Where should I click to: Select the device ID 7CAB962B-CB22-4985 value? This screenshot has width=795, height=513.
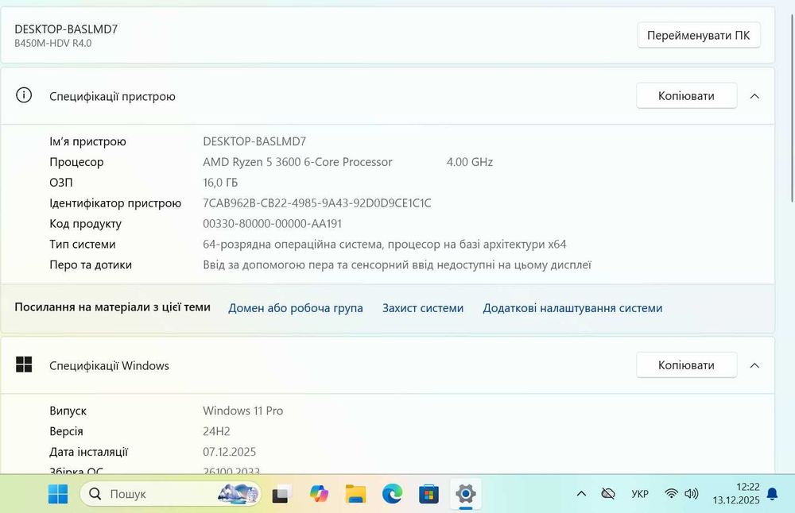317,203
